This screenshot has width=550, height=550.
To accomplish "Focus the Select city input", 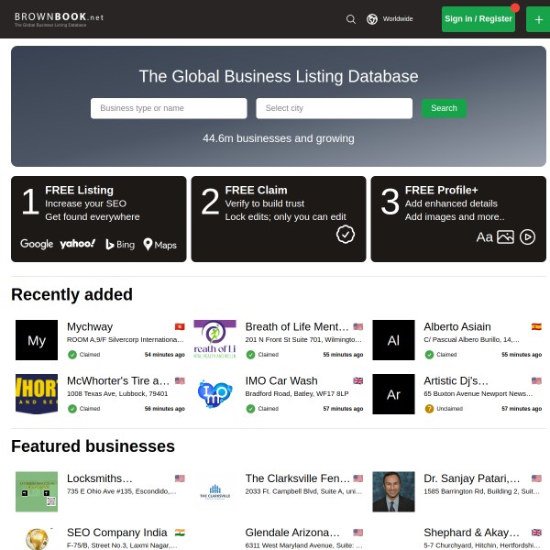I will [x=334, y=108].
